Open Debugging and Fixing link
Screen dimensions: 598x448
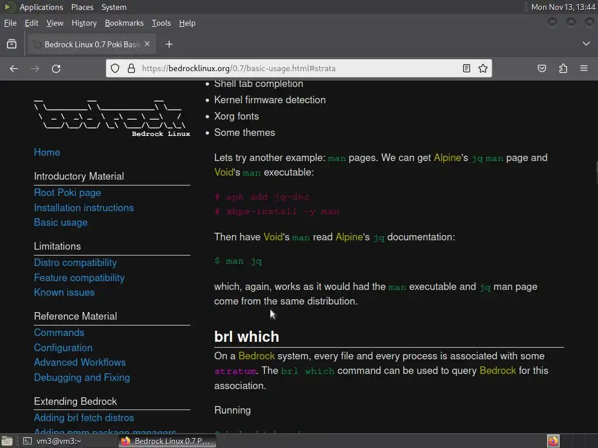(82, 377)
